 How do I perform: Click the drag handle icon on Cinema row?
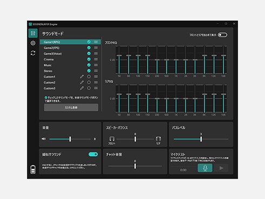(96, 59)
